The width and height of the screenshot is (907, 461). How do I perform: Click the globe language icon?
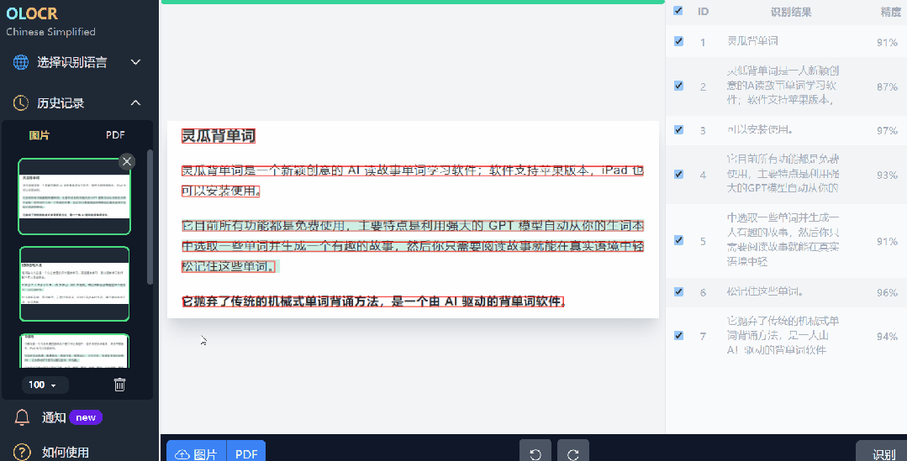click(21, 62)
